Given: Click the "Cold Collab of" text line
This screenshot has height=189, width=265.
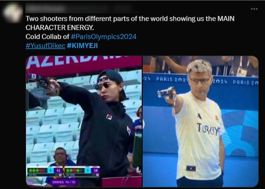Looking at the screenshot, I should pyautogui.click(x=48, y=37).
